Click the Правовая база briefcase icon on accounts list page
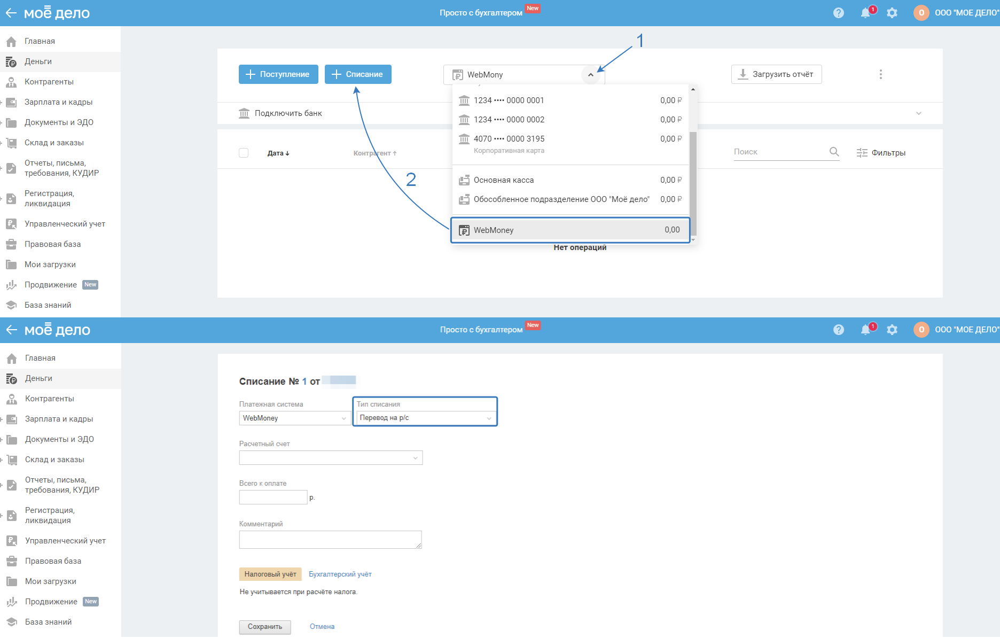 [x=11, y=244]
